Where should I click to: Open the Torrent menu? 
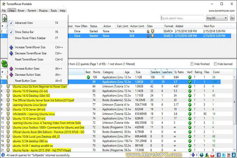(x=32, y=11)
